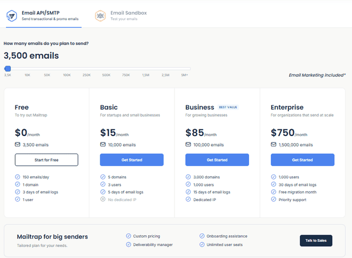352x258 pixels.
Task: Click Get Started under Business plan
Action: point(217,160)
